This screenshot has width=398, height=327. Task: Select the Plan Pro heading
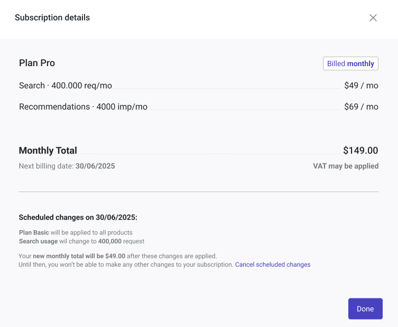(37, 63)
